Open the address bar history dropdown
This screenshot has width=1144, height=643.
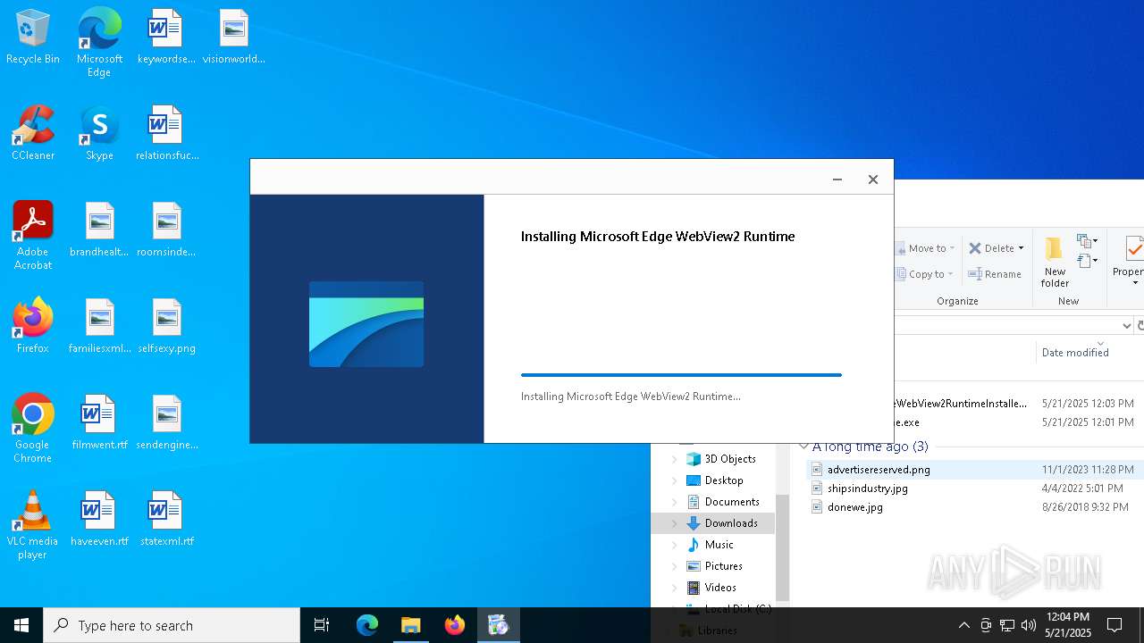point(1126,325)
